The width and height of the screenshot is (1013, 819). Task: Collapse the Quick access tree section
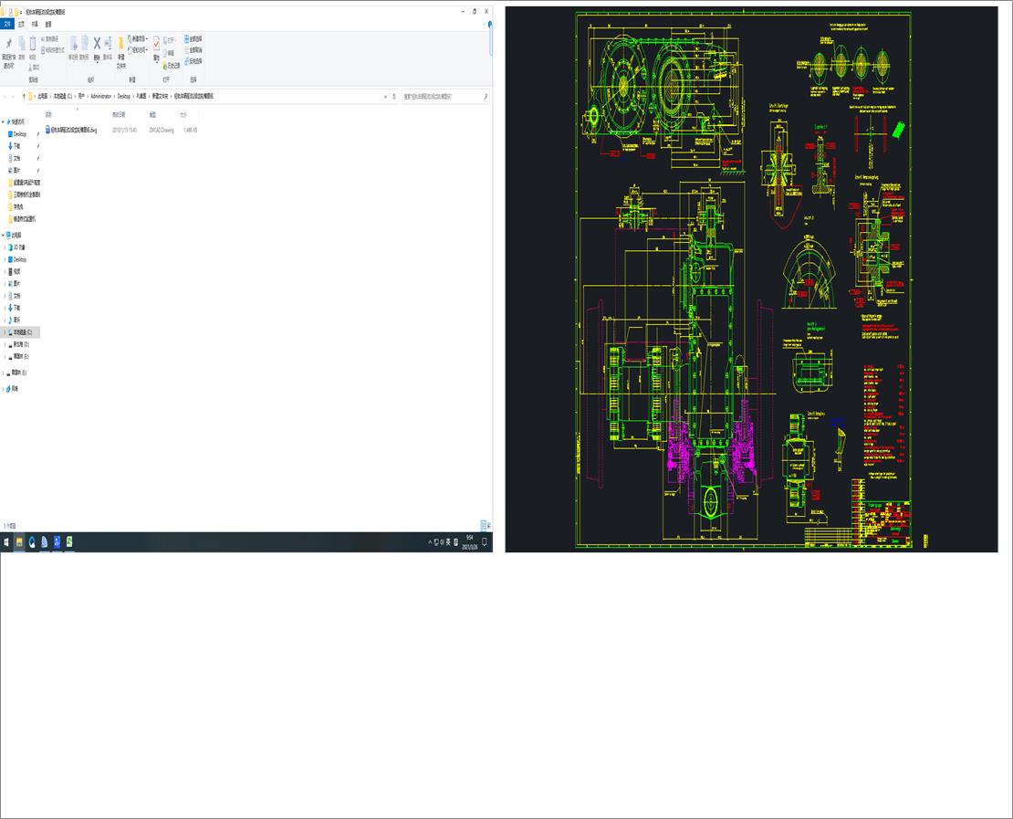(4, 121)
